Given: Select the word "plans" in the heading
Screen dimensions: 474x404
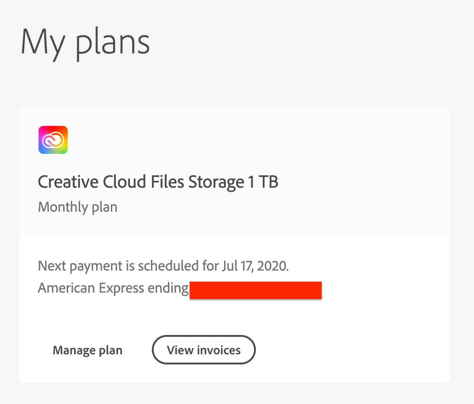Looking at the screenshot, I should click(113, 42).
